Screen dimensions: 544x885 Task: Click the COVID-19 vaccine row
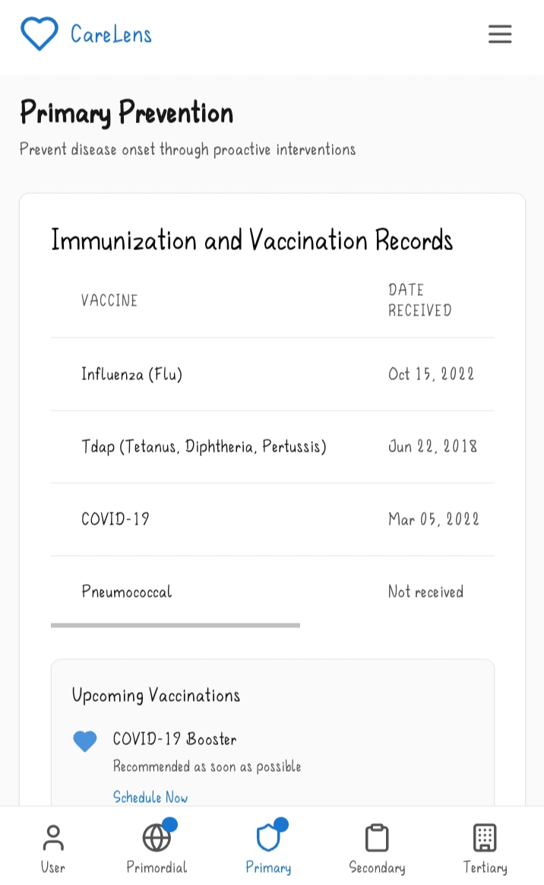tap(273, 519)
